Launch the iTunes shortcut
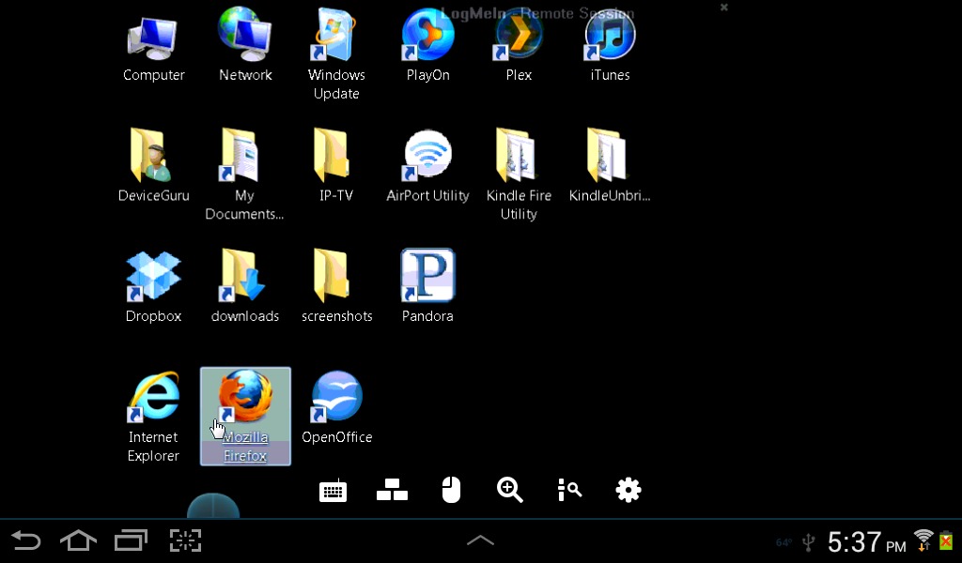Viewport: 962px width, 563px height. 610,46
